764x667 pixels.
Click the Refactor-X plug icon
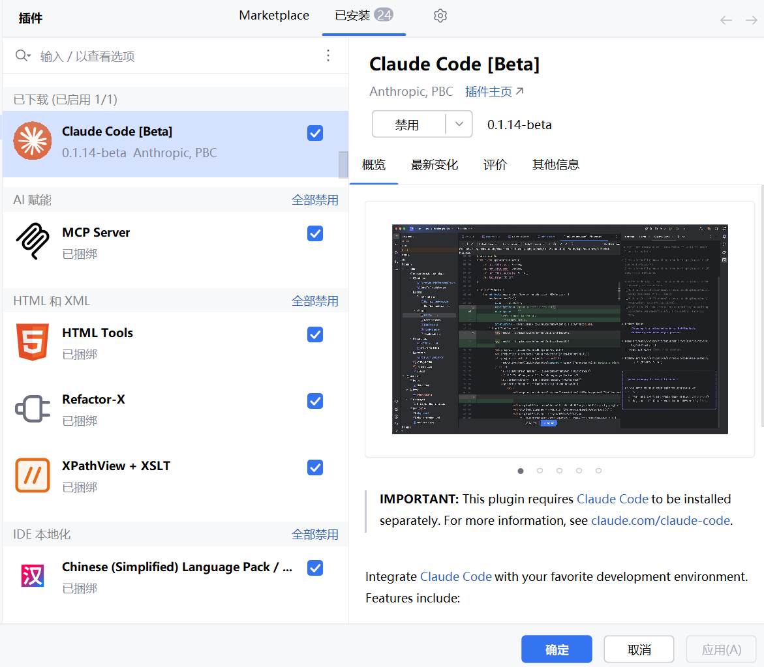(x=32, y=408)
